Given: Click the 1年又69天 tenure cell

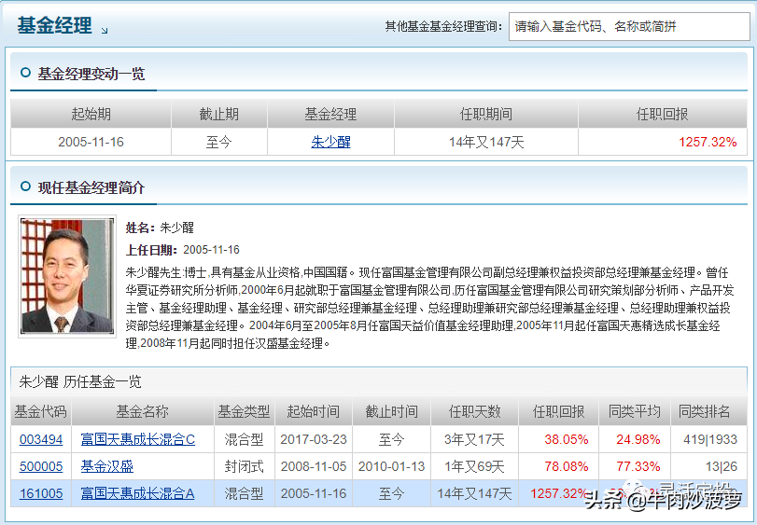Looking at the screenshot, I should [x=474, y=466].
